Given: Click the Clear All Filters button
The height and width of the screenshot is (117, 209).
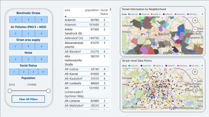Looking at the screenshot, I should (28, 99).
